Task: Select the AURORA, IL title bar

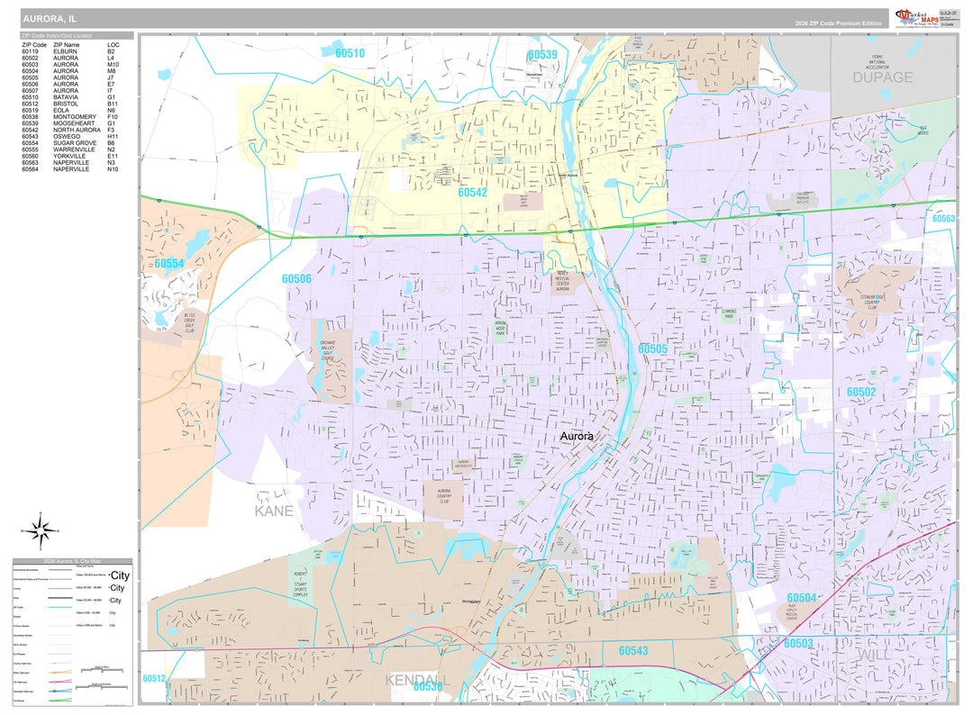Action: click(x=450, y=19)
